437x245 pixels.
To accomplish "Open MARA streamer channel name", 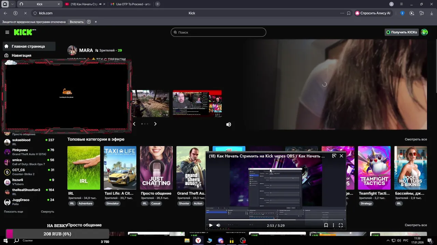I will click(86, 50).
